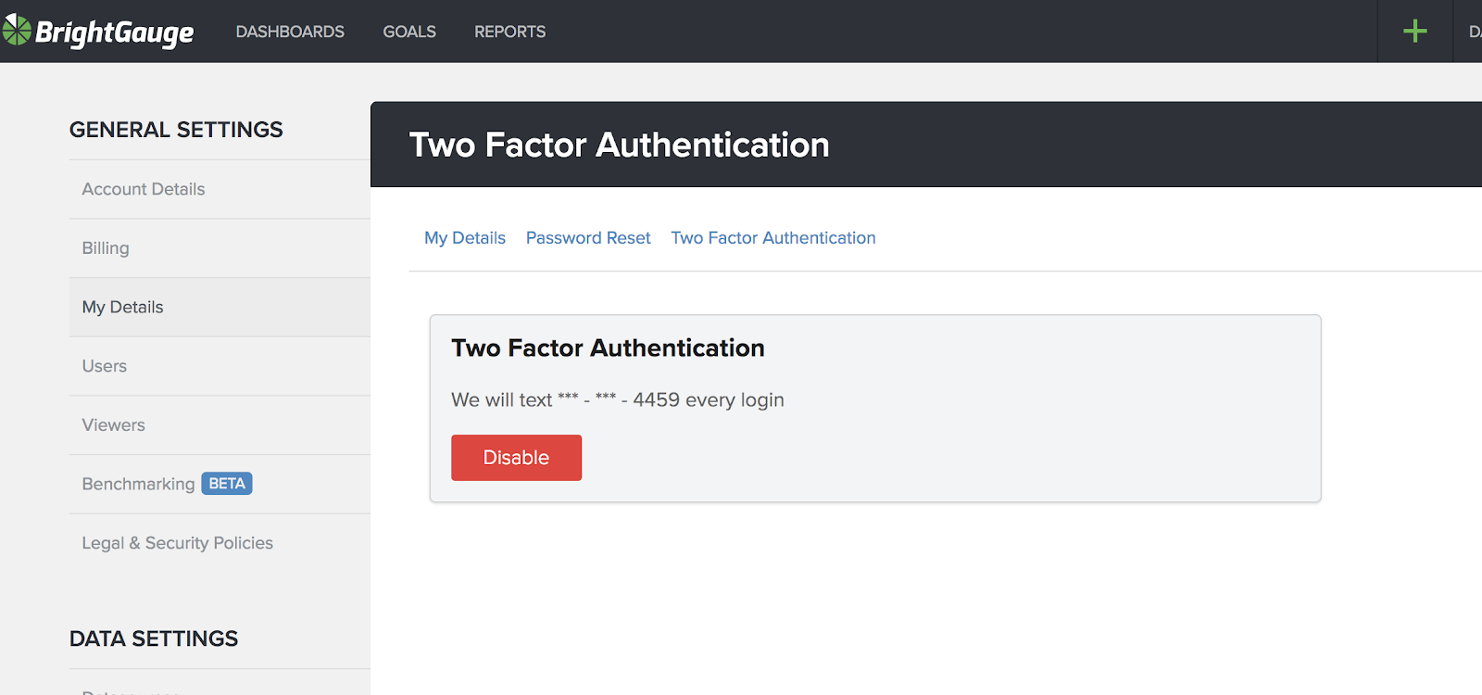Click the BETA badge
The image size is (1482, 695).
pyautogui.click(x=227, y=484)
